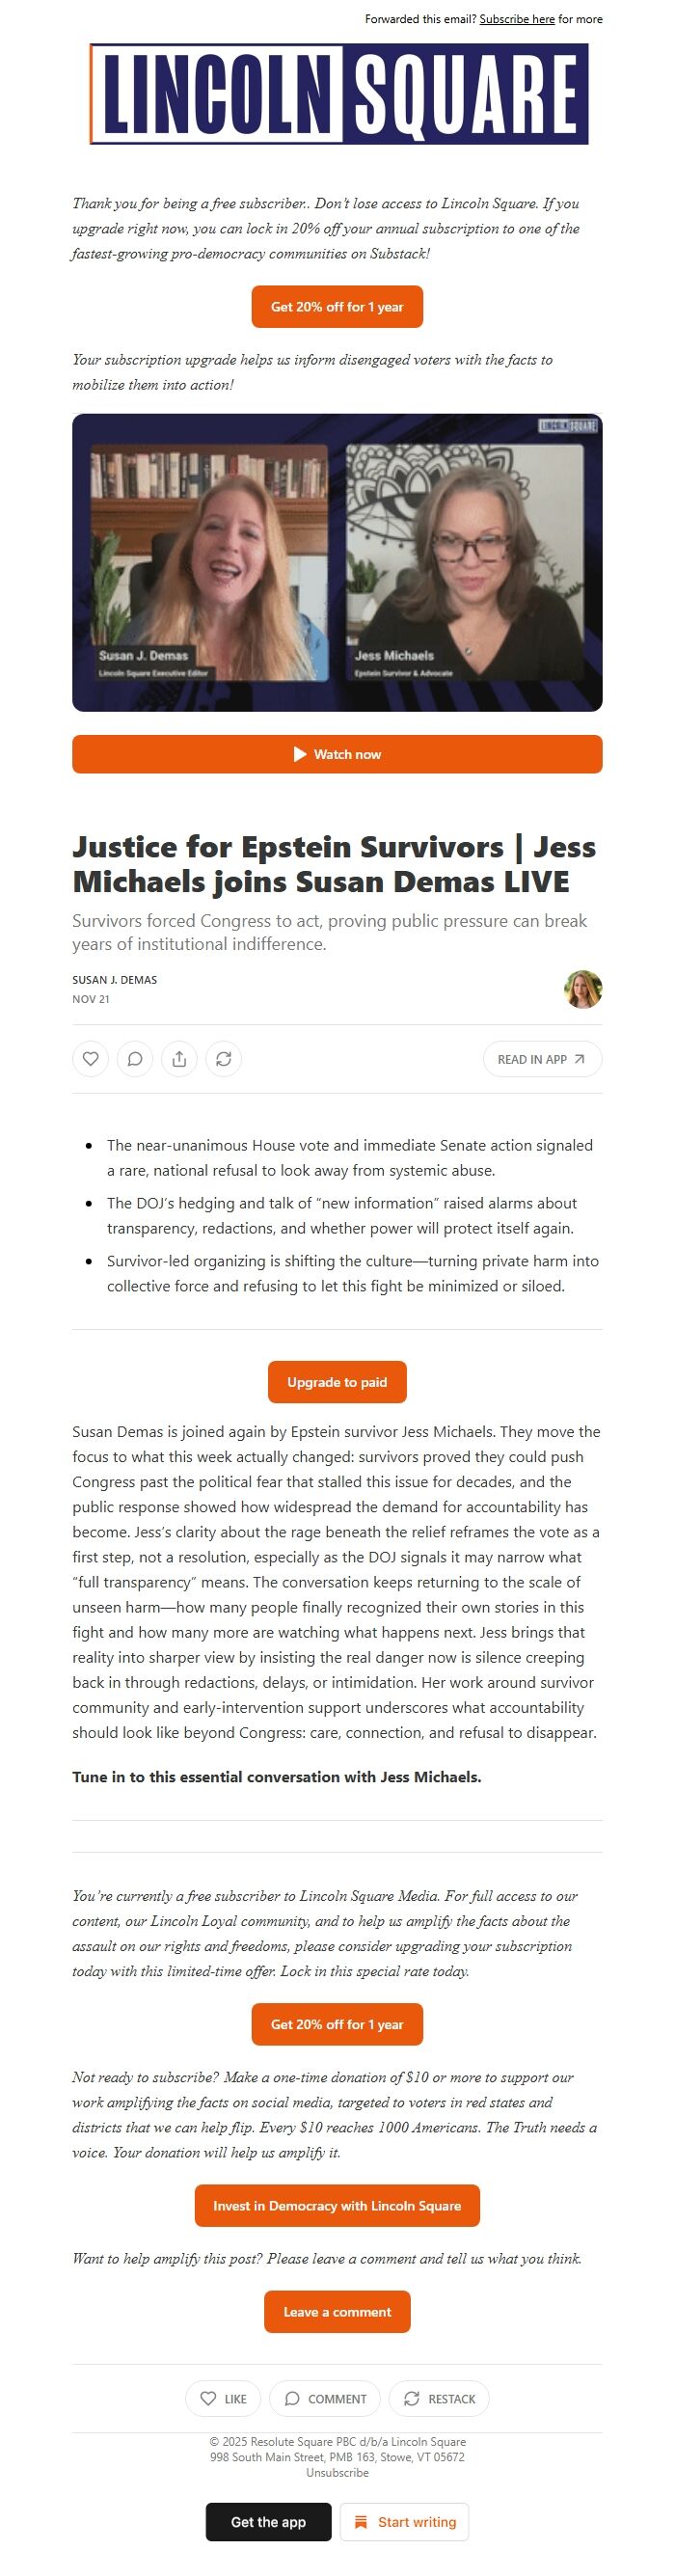Like the post using the heart icon
The image size is (675, 2550).
[x=91, y=1058]
